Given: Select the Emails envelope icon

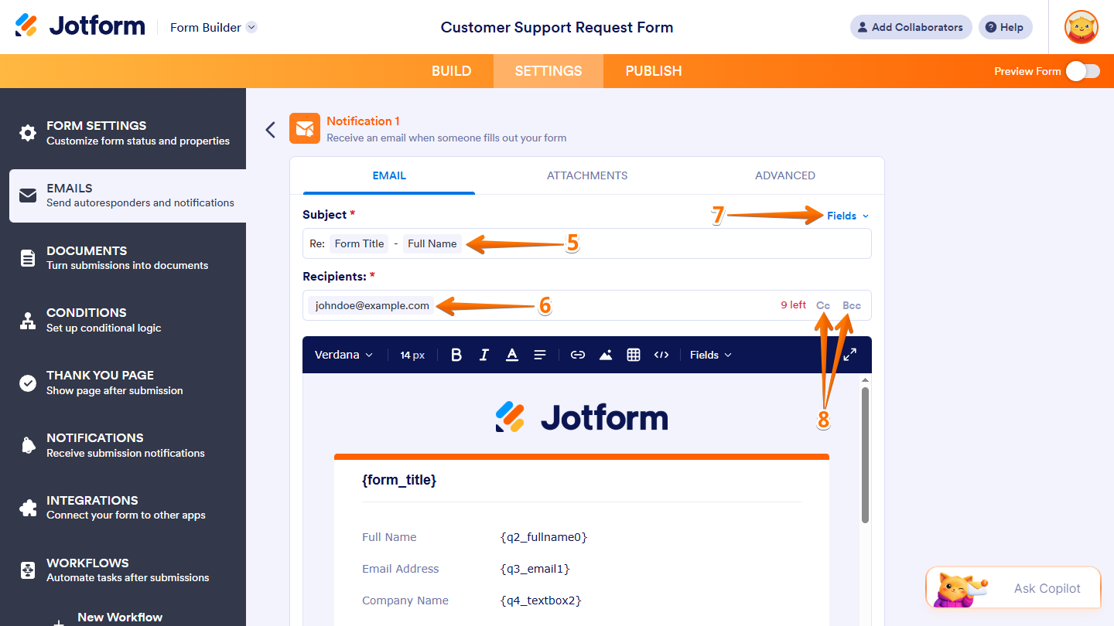Looking at the screenshot, I should point(28,196).
